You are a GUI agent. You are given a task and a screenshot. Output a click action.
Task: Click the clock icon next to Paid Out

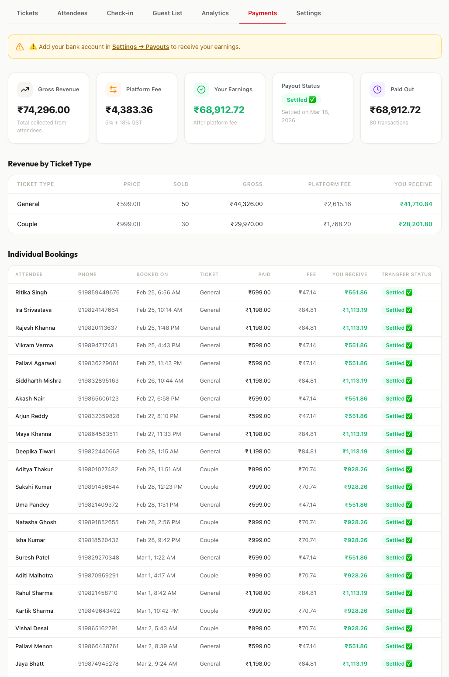click(377, 89)
